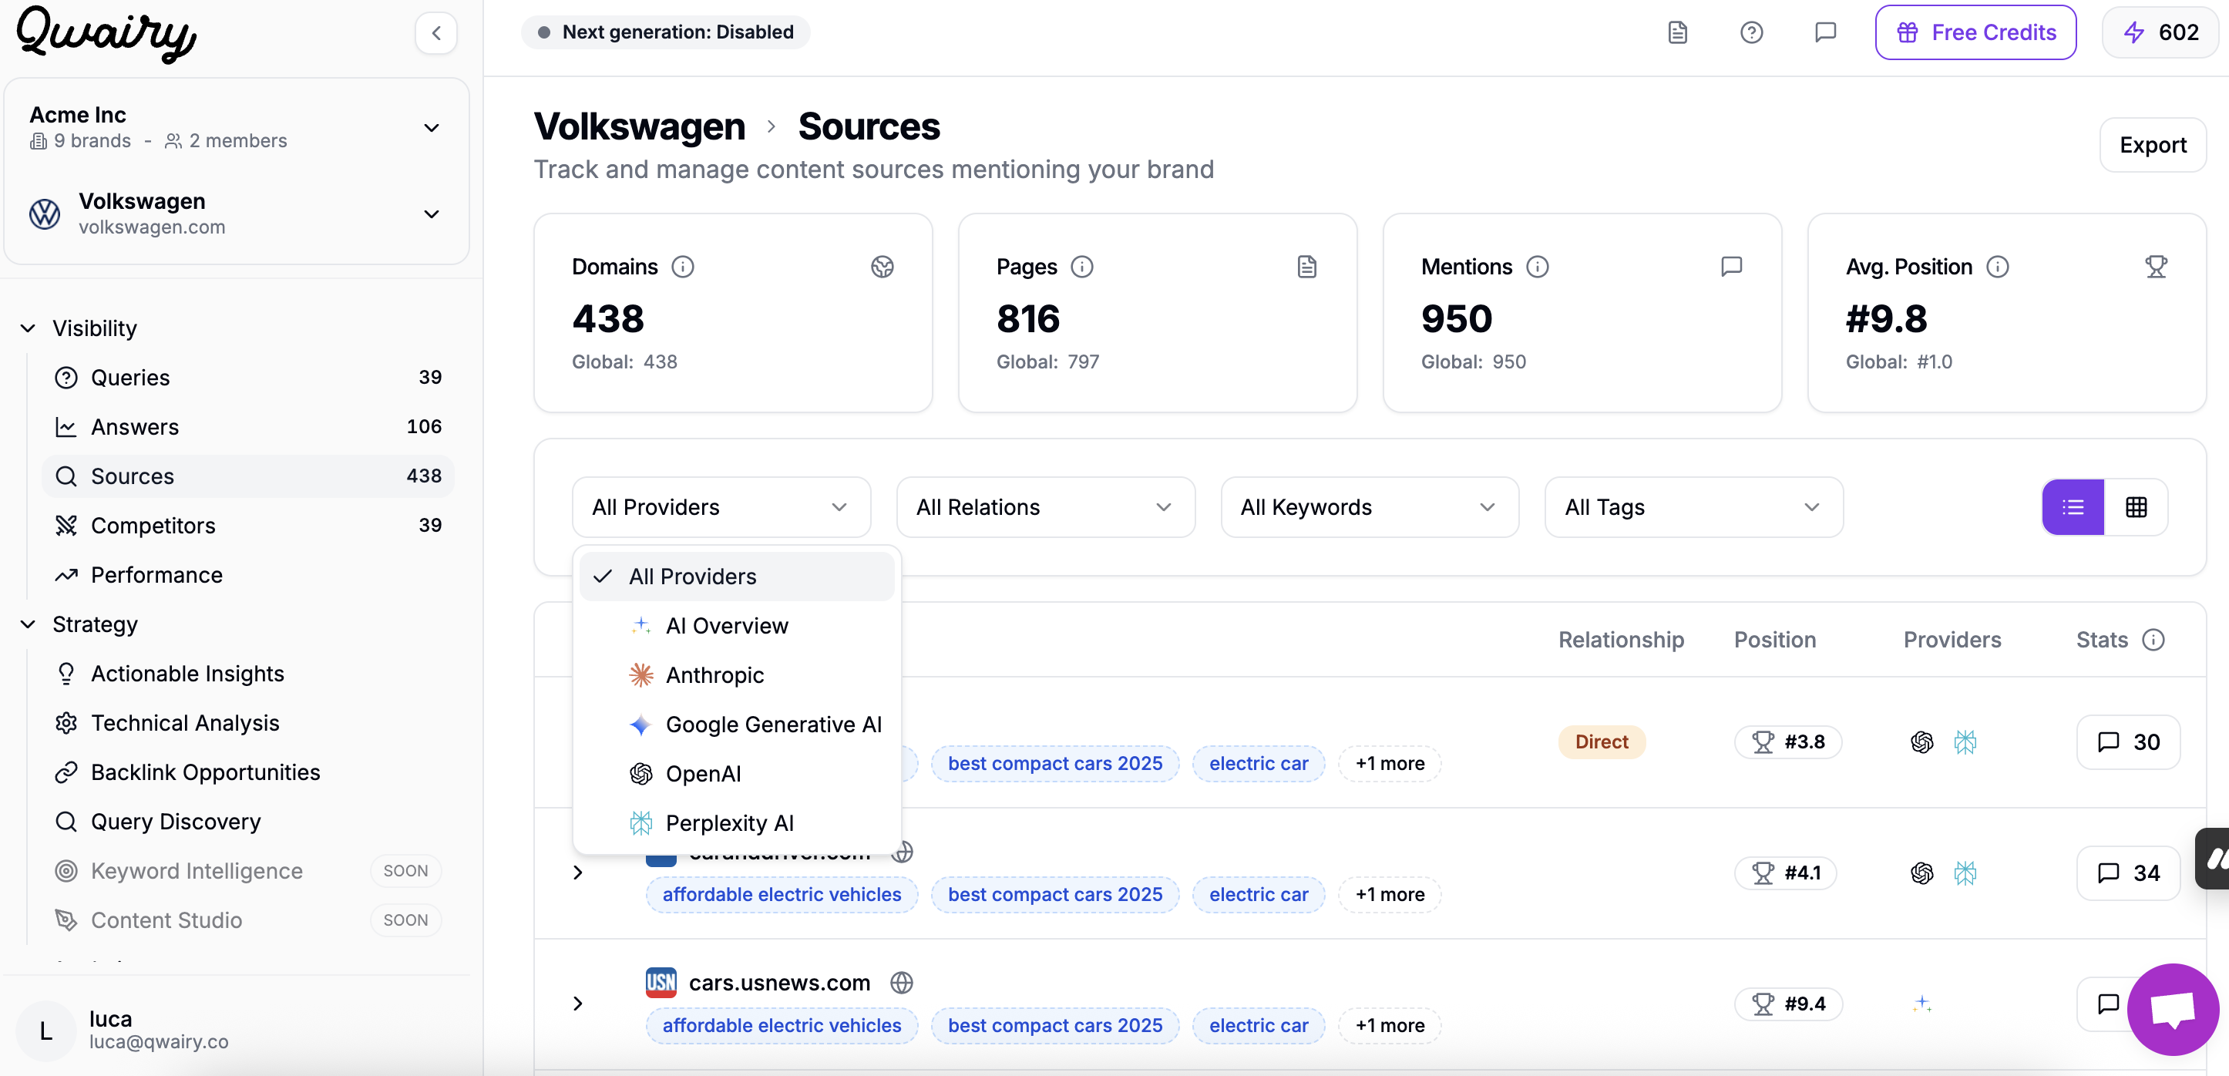Open luca user profile menu

point(235,1030)
